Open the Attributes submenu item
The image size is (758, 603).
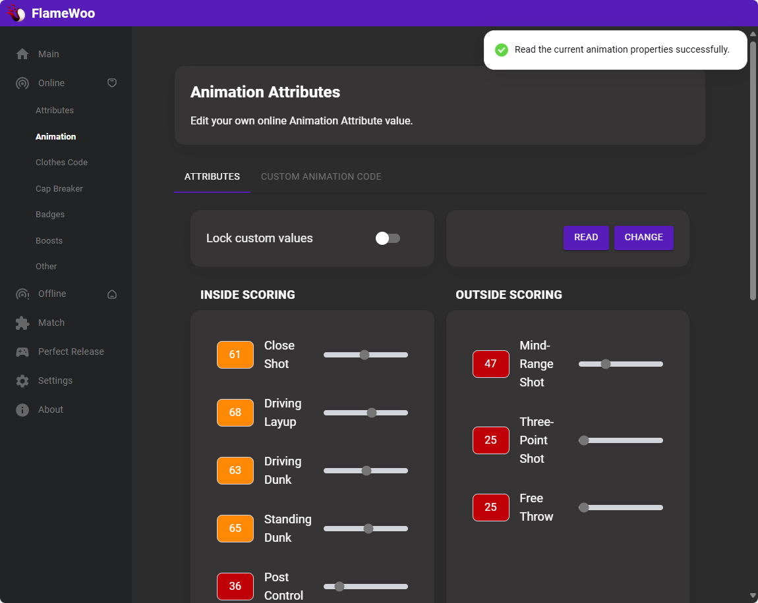[55, 111]
